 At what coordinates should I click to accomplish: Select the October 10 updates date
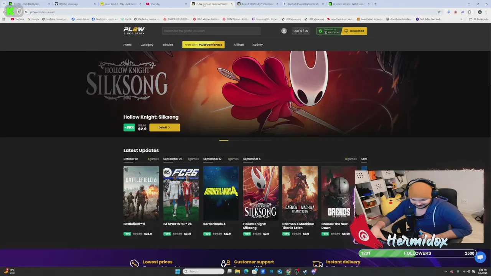coord(130,159)
